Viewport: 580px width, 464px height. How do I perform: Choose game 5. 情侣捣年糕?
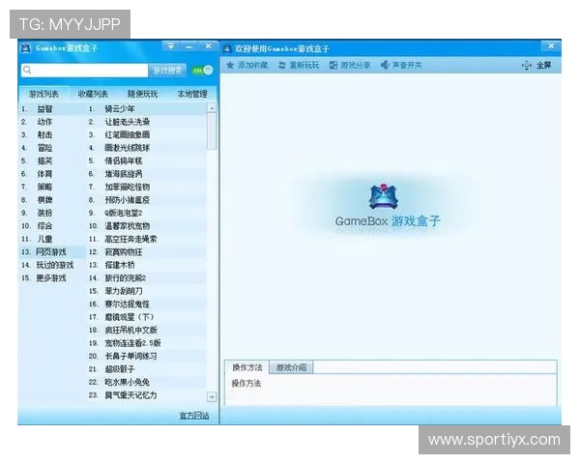pos(147,161)
